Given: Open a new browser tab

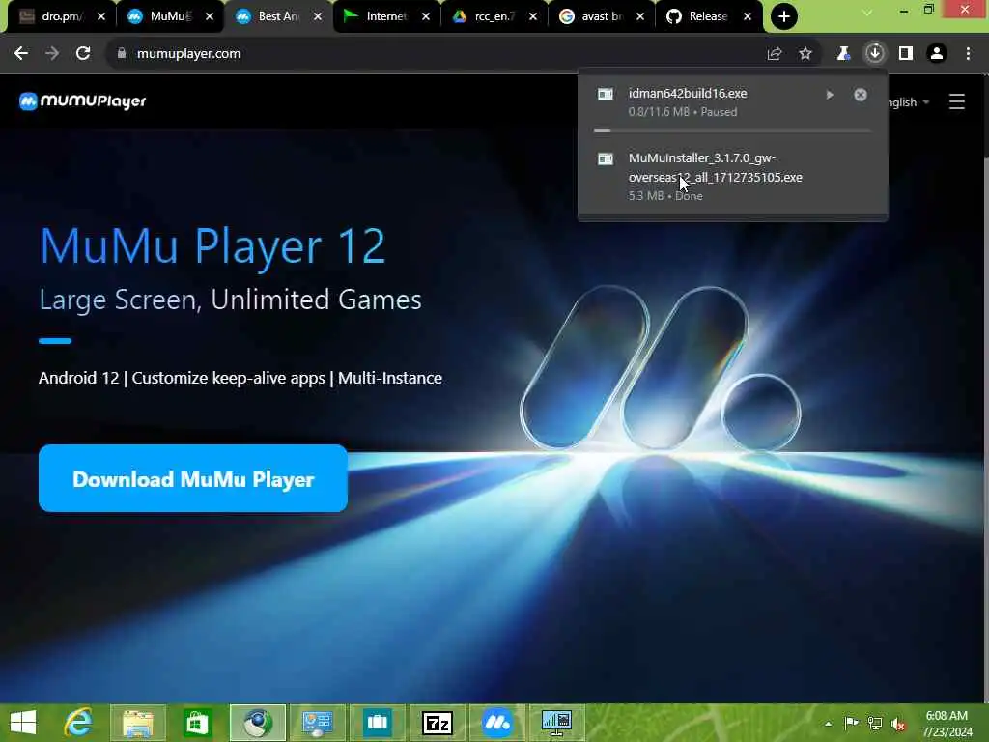Looking at the screenshot, I should tap(784, 16).
